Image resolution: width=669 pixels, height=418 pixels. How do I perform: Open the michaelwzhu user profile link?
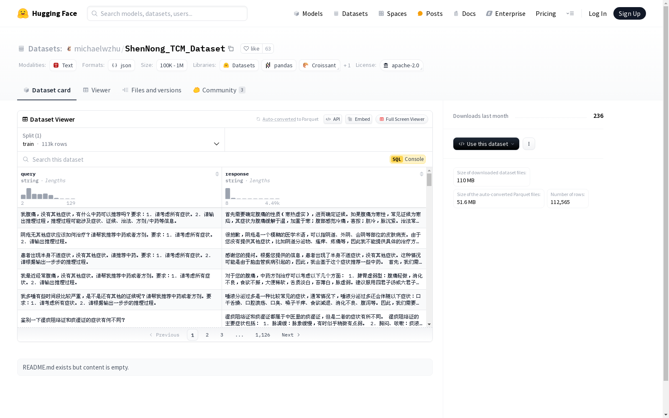tap(97, 48)
